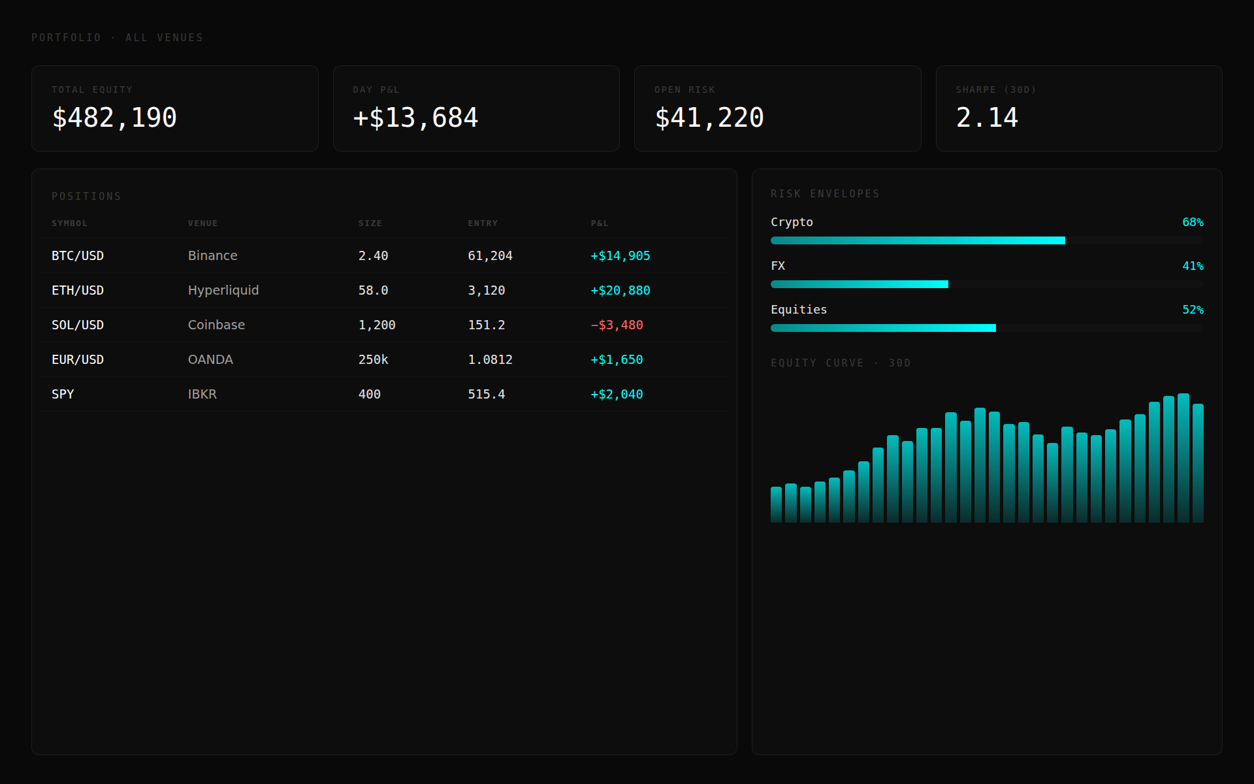1254x784 pixels.
Task: Click the Crypto envelope label
Action: tap(792, 222)
